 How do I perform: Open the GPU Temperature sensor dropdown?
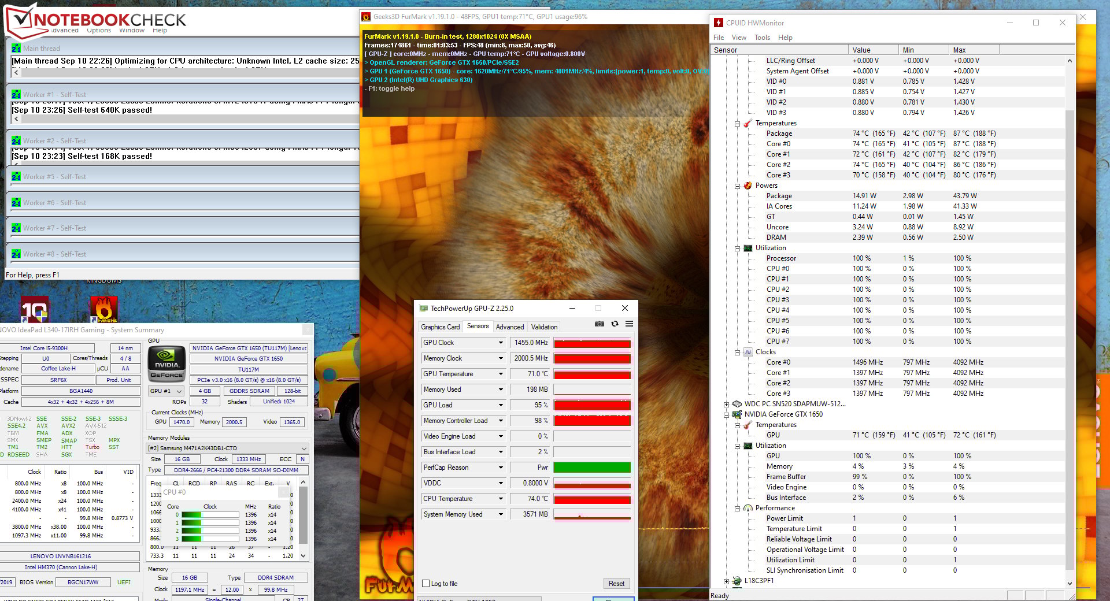[501, 374]
